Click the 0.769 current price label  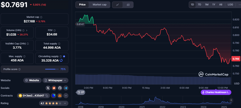click(236, 59)
